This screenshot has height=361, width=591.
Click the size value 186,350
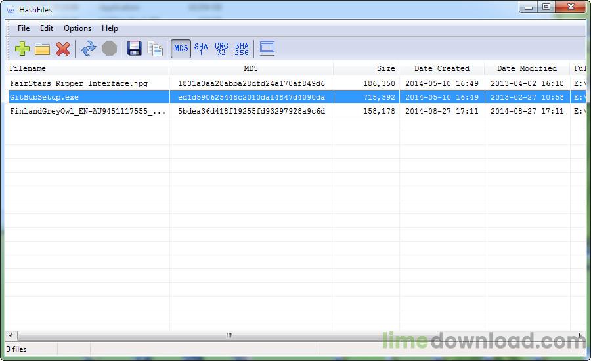click(x=379, y=83)
